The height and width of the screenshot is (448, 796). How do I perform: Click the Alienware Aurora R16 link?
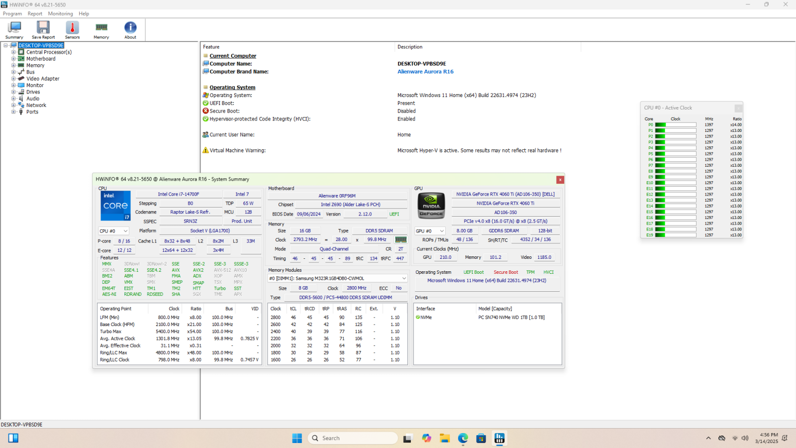[x=425, y=72]
